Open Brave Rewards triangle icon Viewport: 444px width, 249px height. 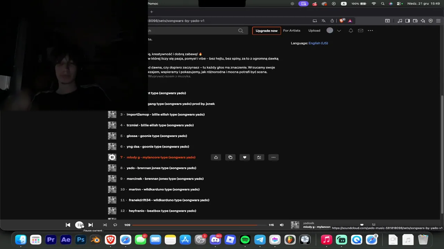click(x=350, y=21)
